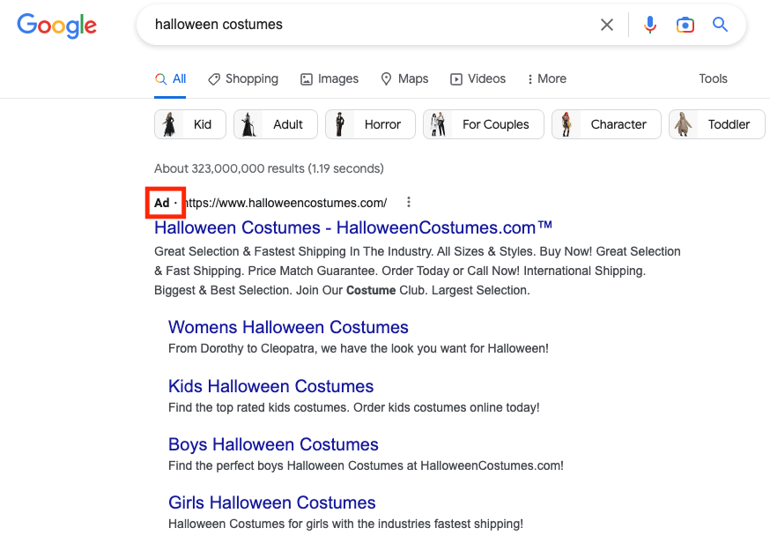Image resolution: width=770 pixels, height=543 pixels.
Task: Open the Halloween Costumes - HalloweenCostumes.com ad title
Action: point(353,227)
